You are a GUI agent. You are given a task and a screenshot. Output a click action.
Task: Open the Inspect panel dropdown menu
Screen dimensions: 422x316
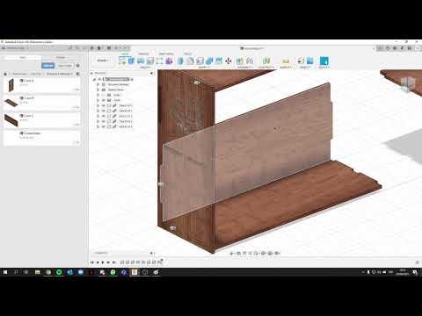tap(286, 68)
